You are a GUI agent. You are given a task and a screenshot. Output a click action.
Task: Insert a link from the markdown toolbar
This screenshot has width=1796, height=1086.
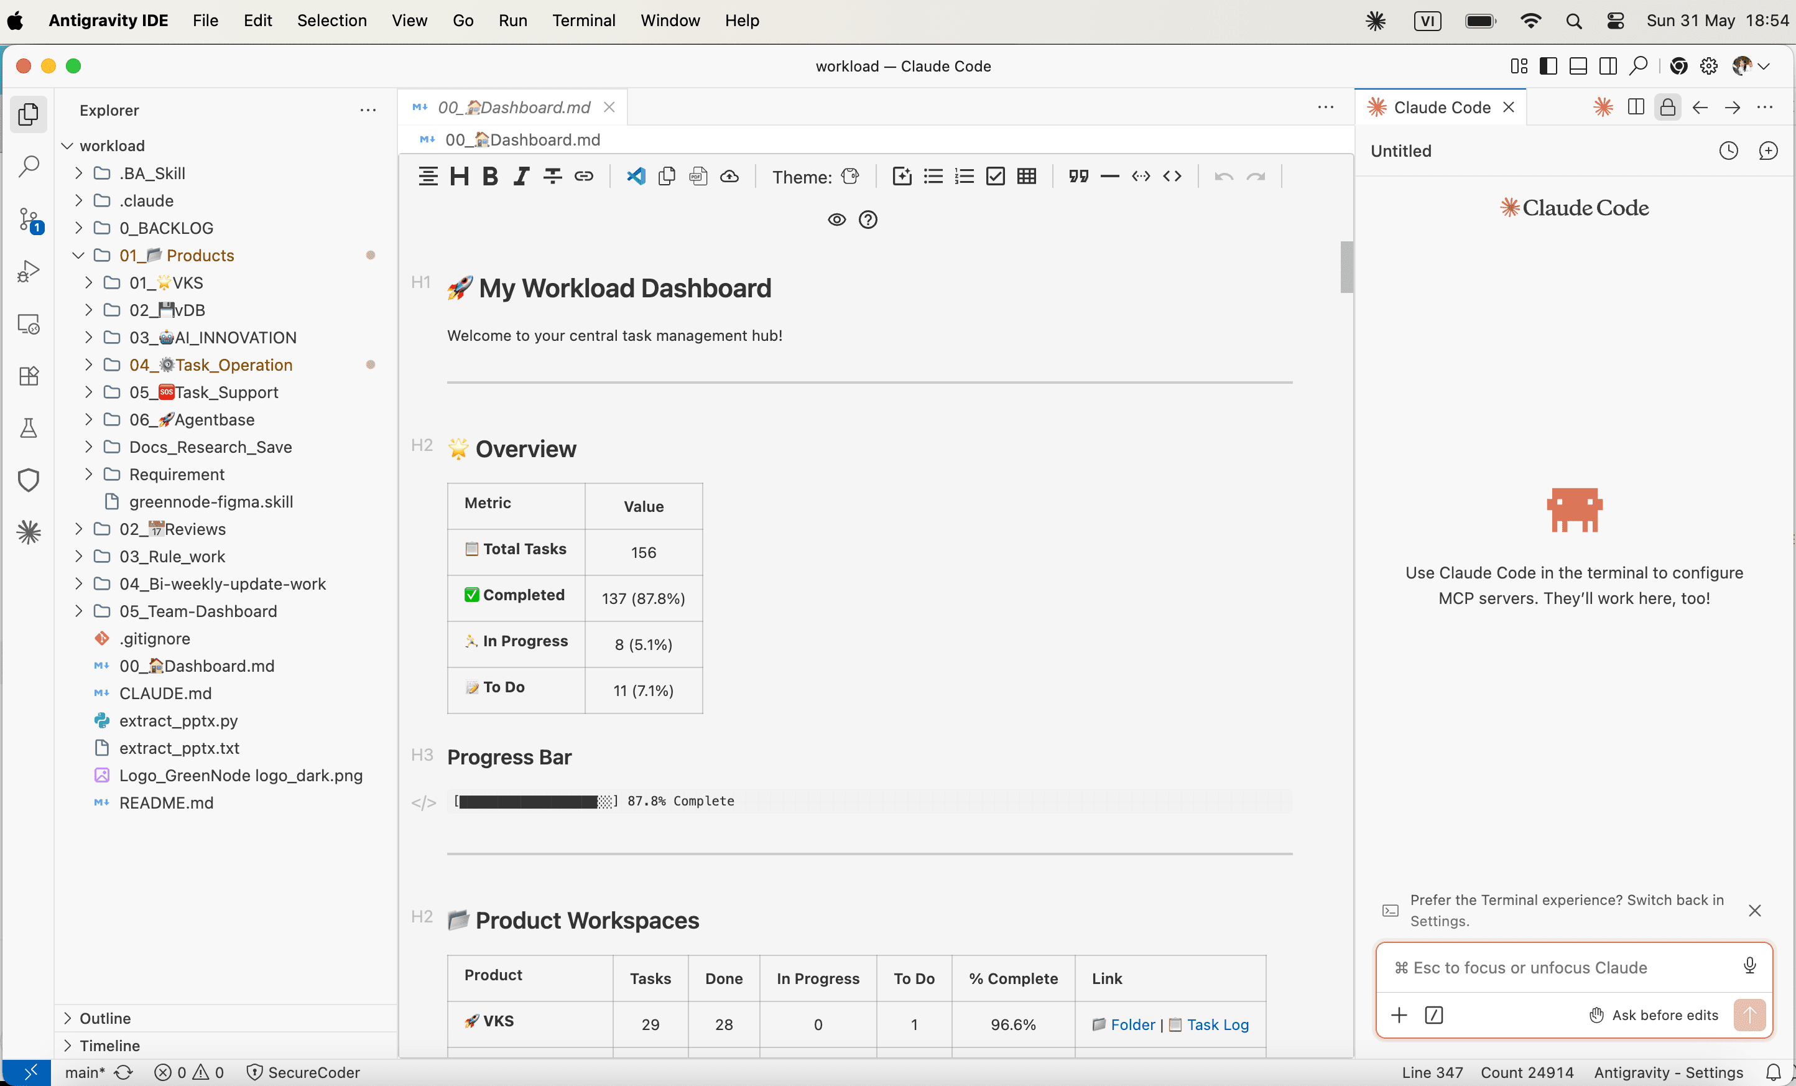coord(584,177)
